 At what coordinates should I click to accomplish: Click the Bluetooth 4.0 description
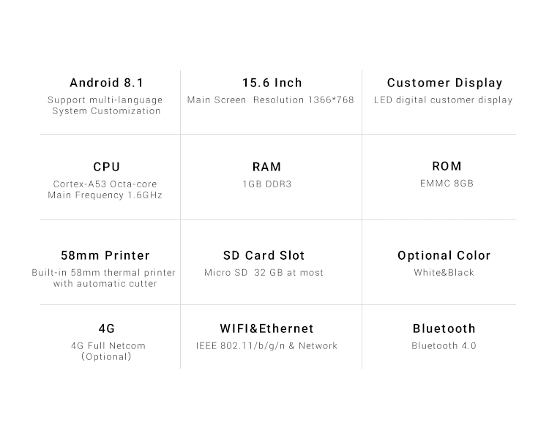(444, 346)
